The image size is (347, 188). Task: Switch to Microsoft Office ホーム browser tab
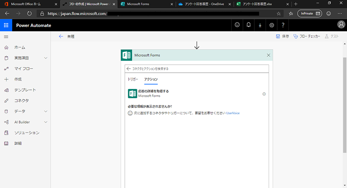click(29, 4)
